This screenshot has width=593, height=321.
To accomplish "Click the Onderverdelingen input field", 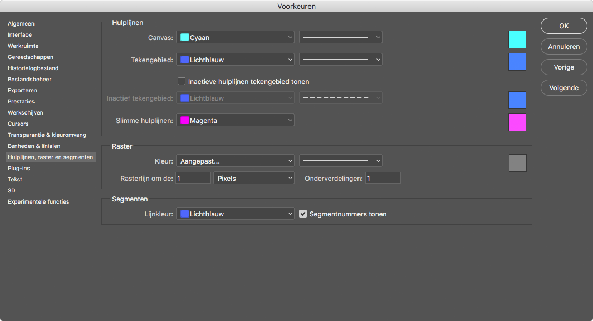I will 383,179.
